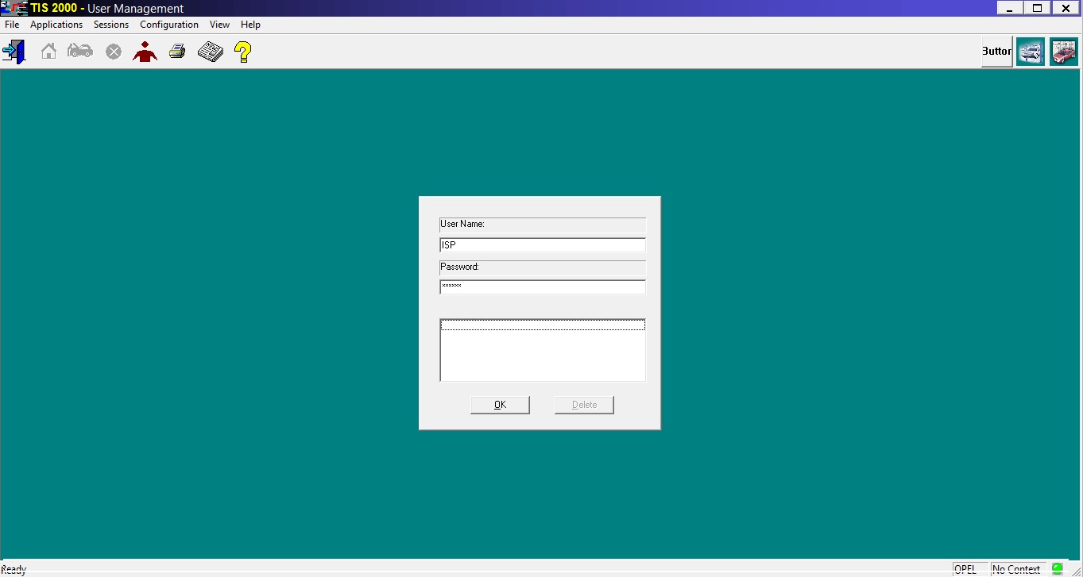Click the red car icon at top right
The image size is (1083, 577).
[x=1063, y=52]
